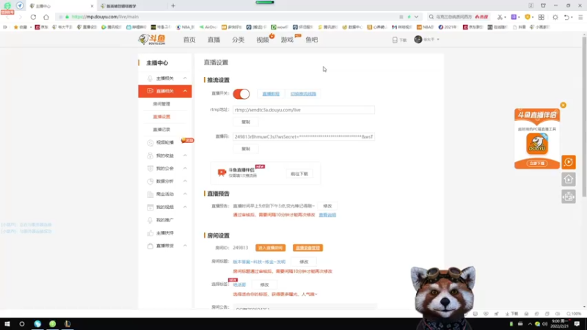587x330 pixels.
Task: Select 直播设置 in sidebar
Action: pyautogui.click(x=161, y=117)
